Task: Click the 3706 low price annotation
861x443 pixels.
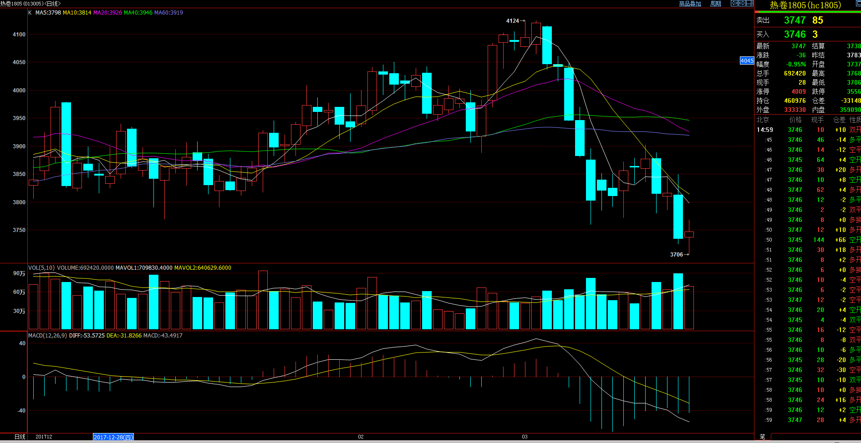Action: 677,255
